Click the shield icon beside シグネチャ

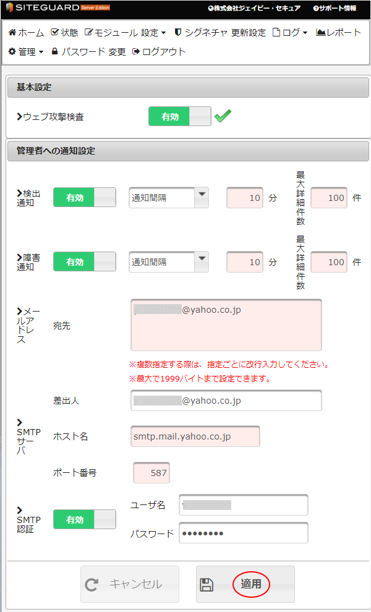177,32
